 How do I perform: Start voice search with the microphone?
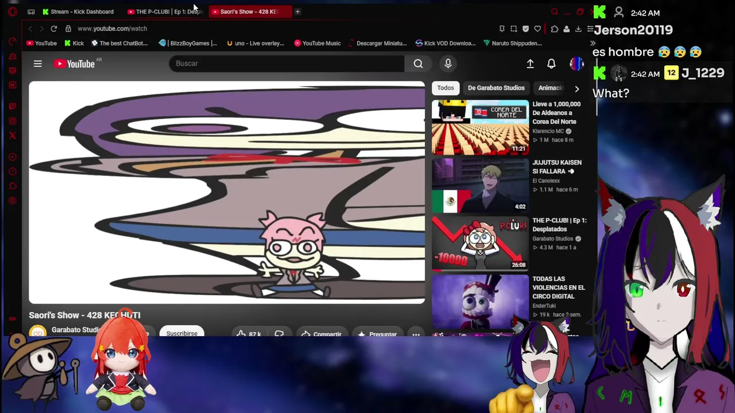(x=448, y=64)
